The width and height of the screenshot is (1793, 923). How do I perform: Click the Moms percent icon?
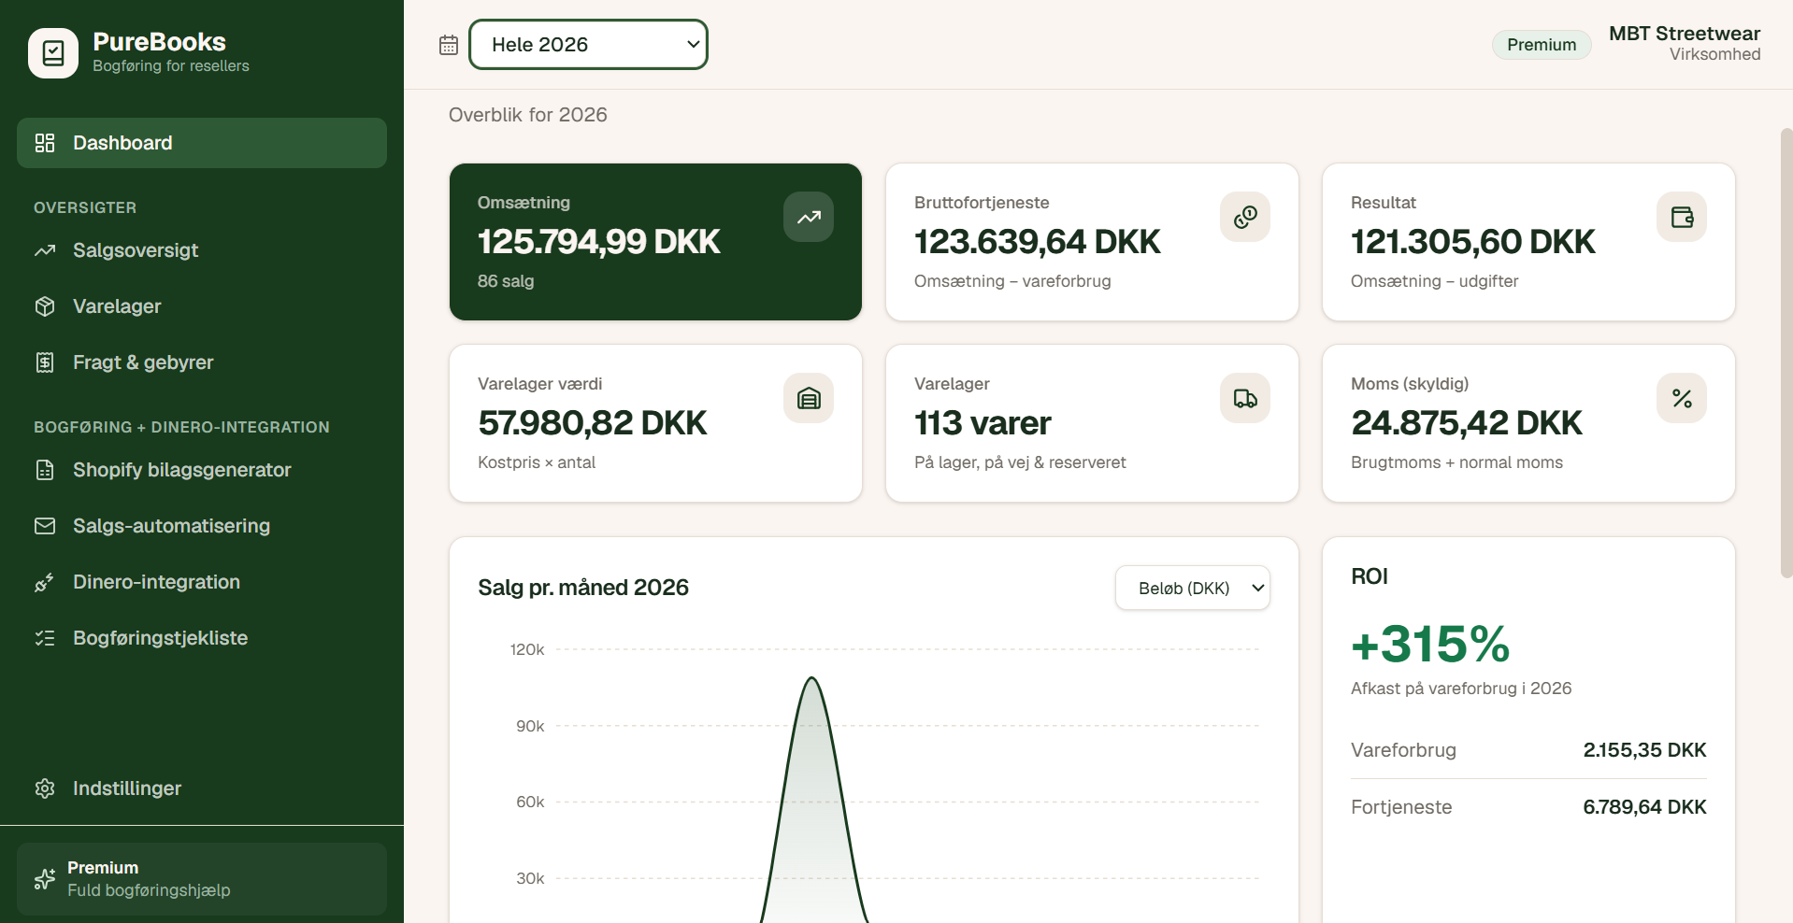pyautogui.click(x=1682, y=398)
